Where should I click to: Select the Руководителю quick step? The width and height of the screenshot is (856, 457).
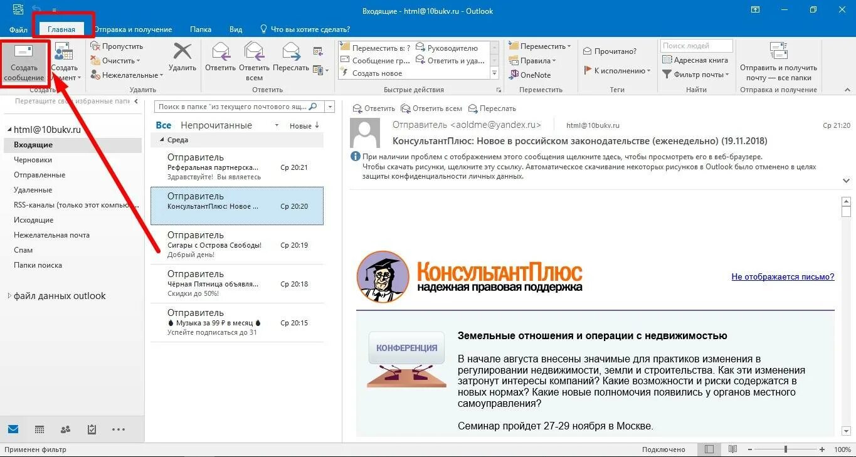click(x=447, y=48)
